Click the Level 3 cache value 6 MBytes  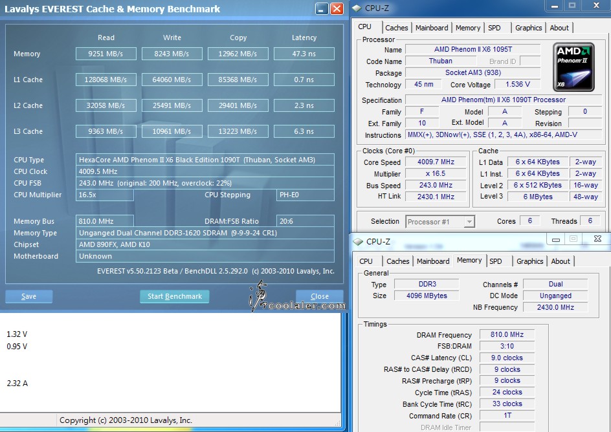click(x=538, y=197)
